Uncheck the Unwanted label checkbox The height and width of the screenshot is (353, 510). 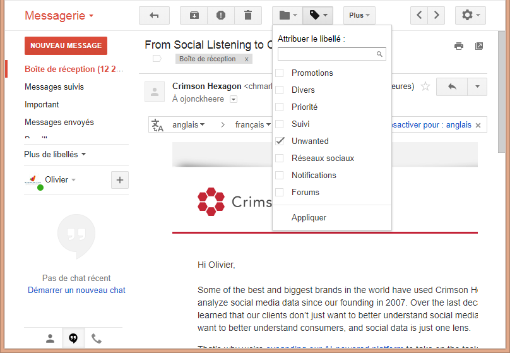tap(280, 141)
